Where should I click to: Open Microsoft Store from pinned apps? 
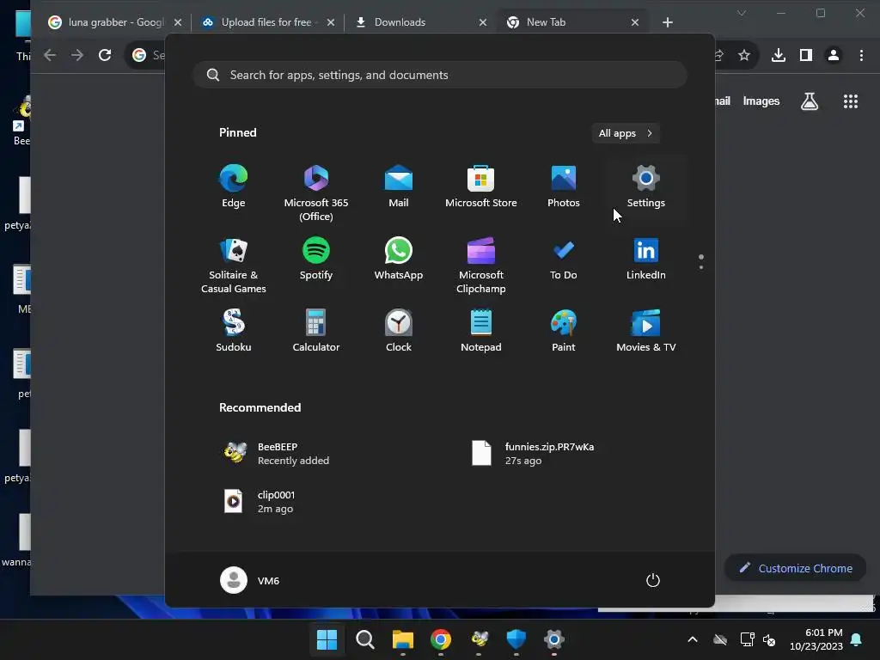[x=481, y=186]
